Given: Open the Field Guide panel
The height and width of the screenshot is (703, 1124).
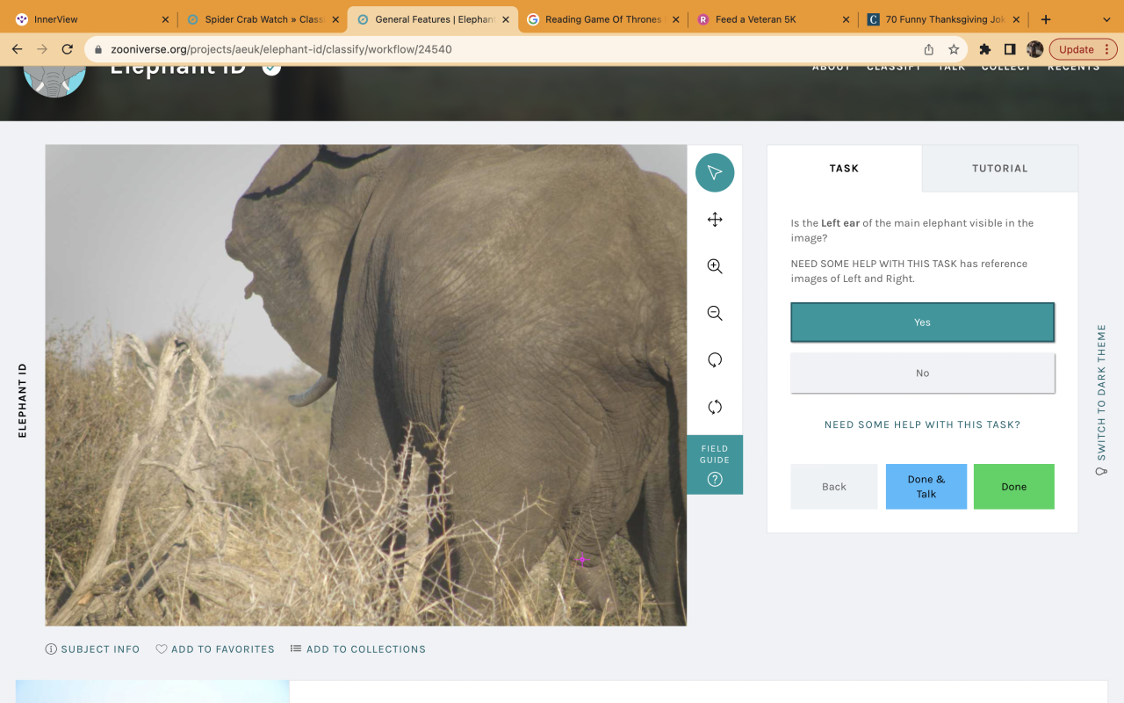Looking at the screenshot, I should click(x=715, y=465).
